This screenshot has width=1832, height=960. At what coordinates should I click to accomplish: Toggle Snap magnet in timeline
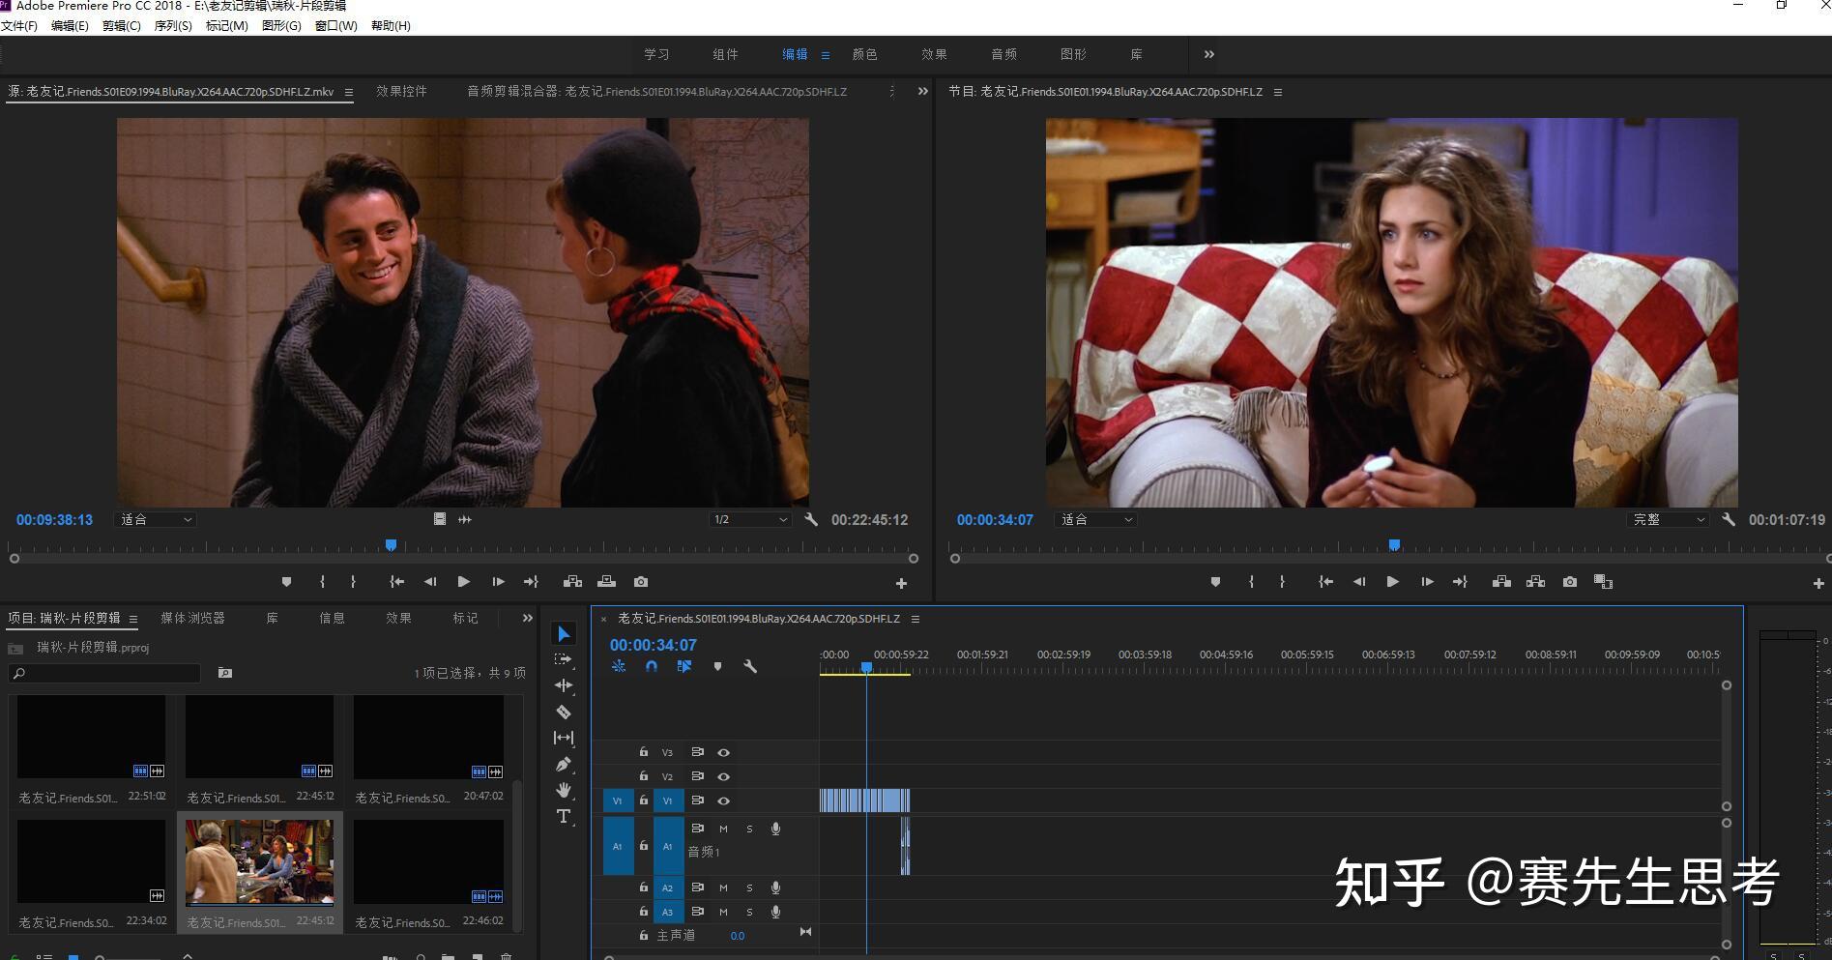pos(652,666)
